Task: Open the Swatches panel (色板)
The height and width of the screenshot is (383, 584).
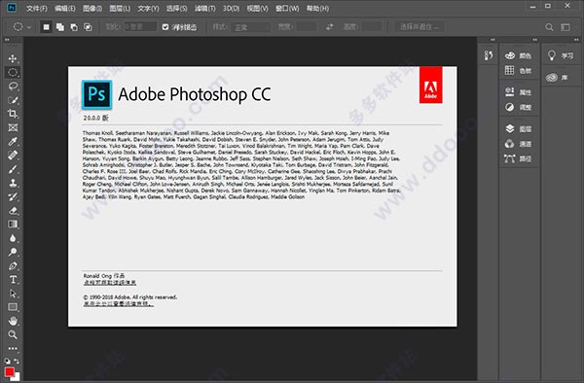Action: pyautogui.click(x=519, y=70)
